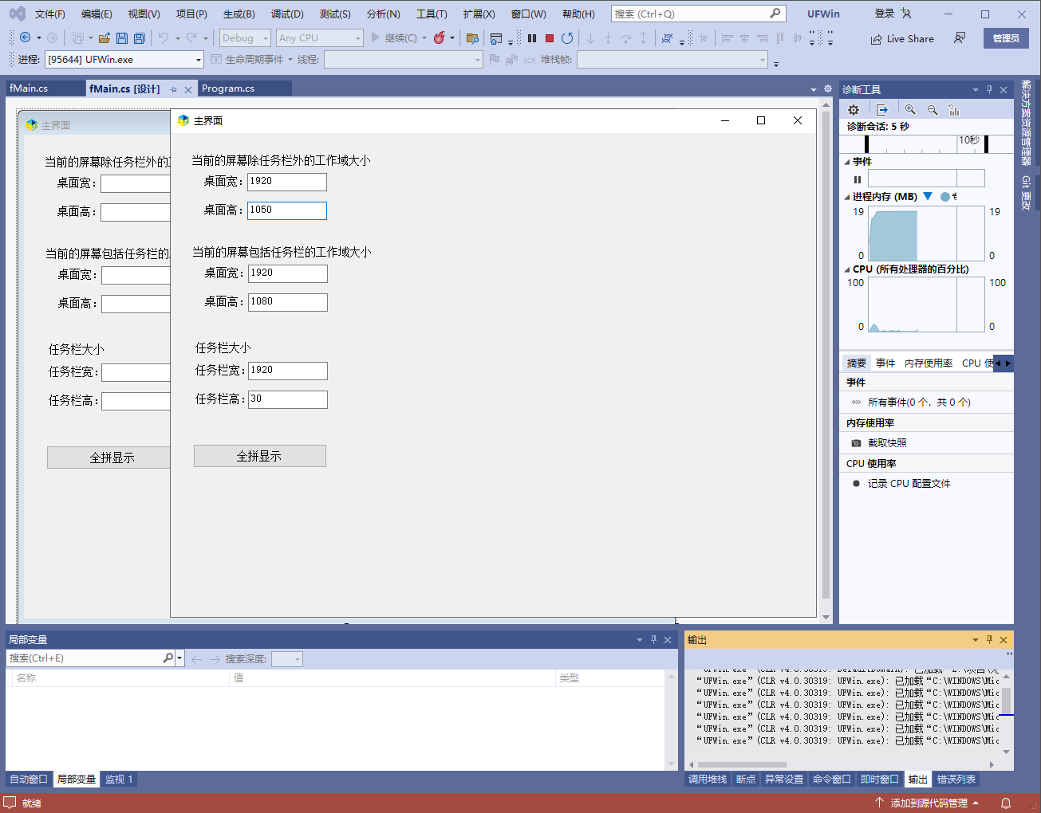Screen dimensions: 1041x813
Task: Navigate backward with the toolbar arrow
Action: 26,38
